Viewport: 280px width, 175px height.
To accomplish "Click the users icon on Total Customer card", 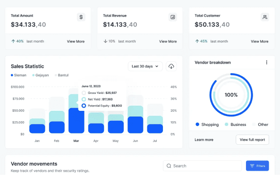I will click(265, 17).
